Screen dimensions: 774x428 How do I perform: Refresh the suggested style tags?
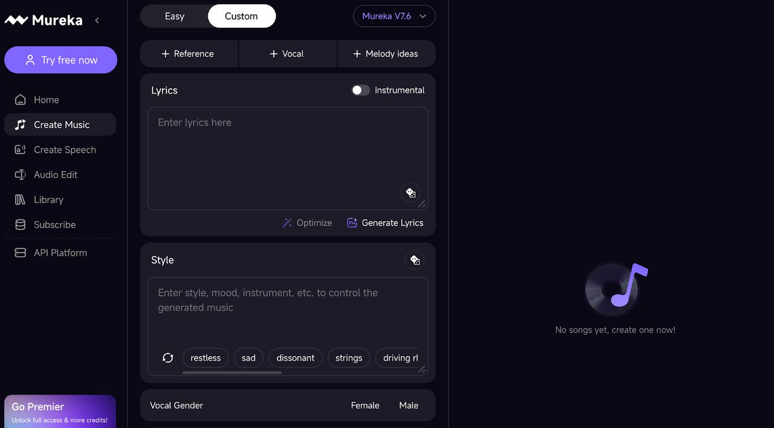click(x=167, y=358)
